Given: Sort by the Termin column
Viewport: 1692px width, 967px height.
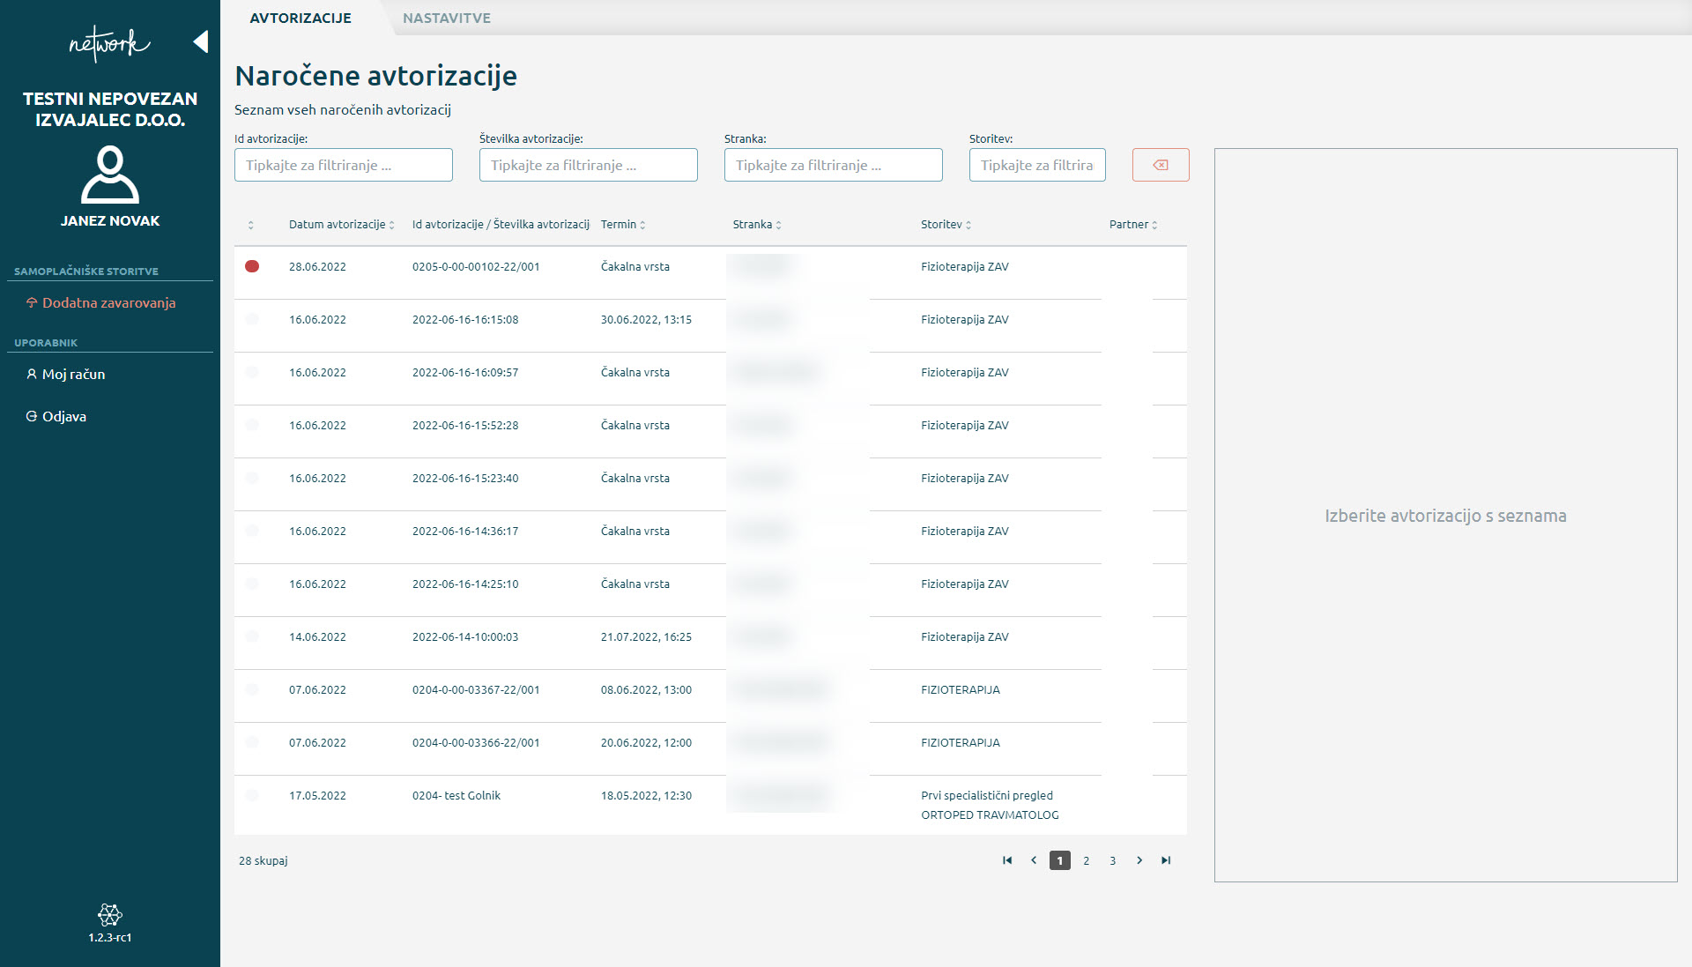Looking at the screenshot, I should (x=623, y=225).
